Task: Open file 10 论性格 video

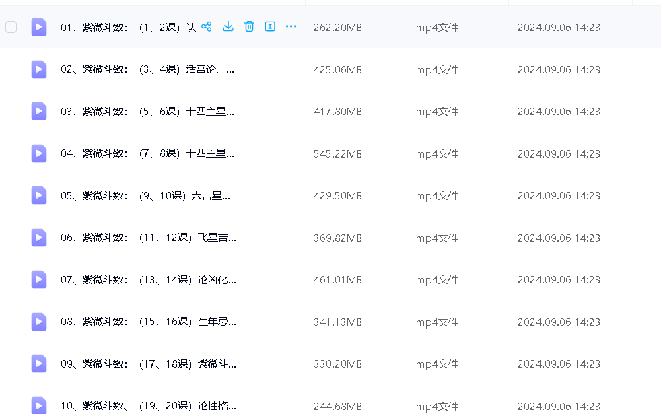Action: point(148,406)
